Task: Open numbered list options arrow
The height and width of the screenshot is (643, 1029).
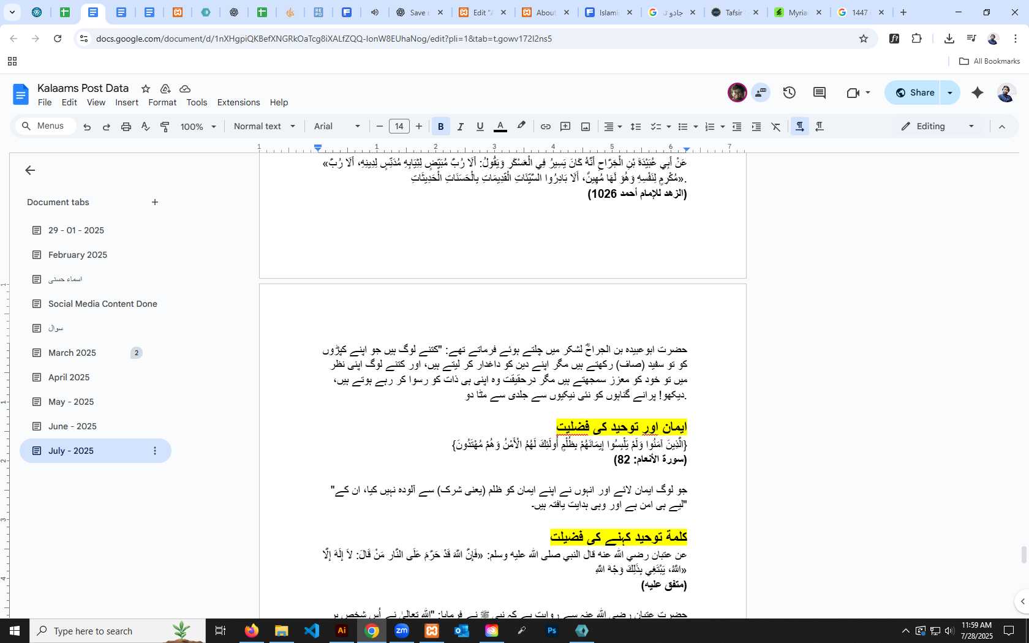Action: 723,127
